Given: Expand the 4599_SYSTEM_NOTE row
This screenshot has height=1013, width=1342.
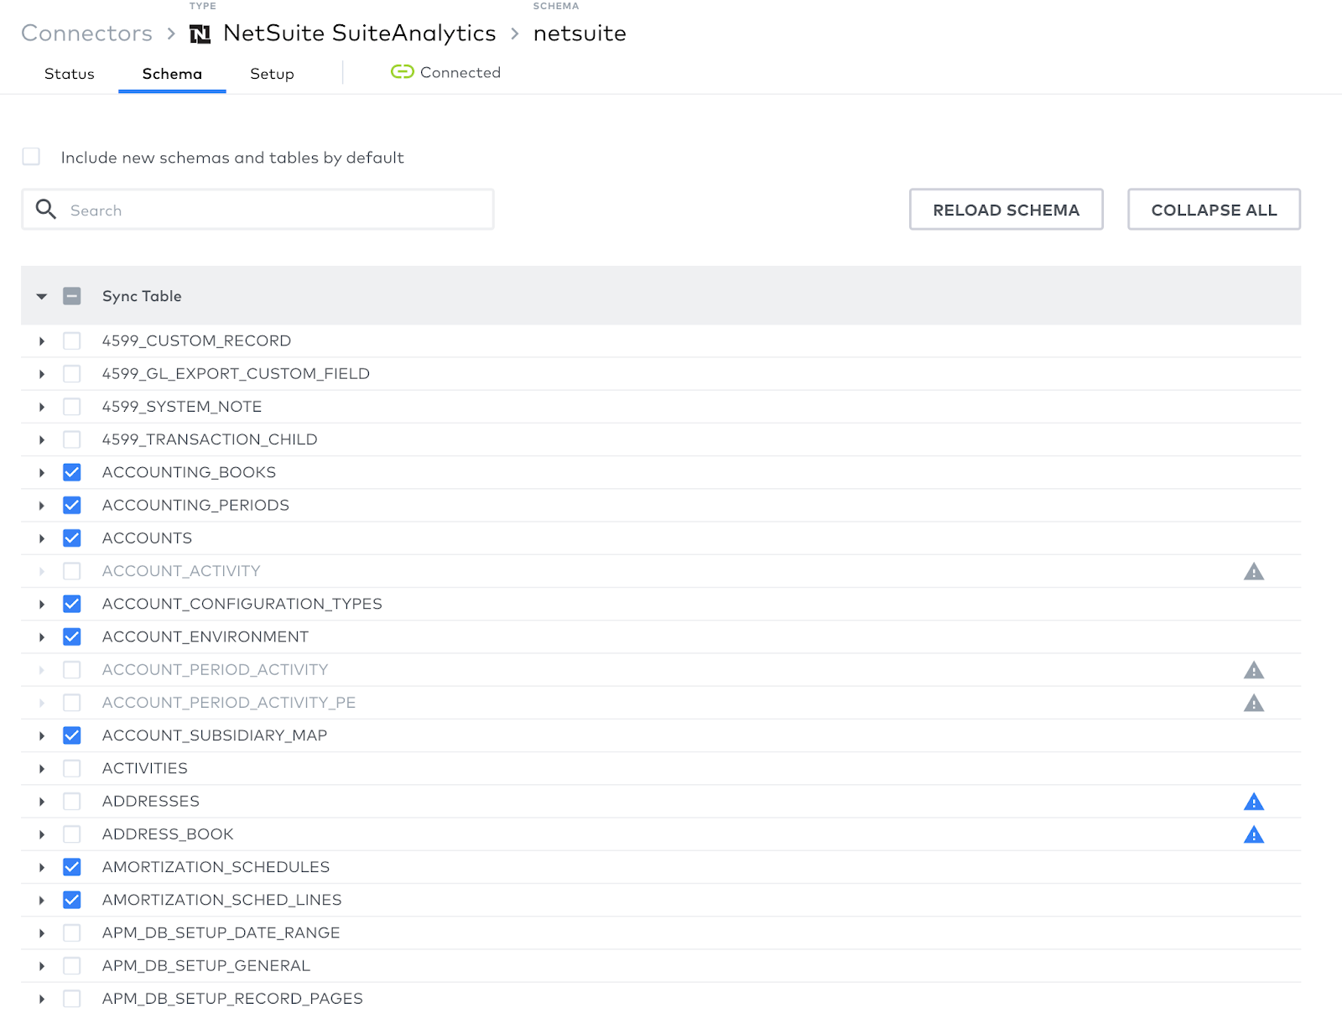Looking at the screenshot, I should pyautogui.click(x=41, y=407).
